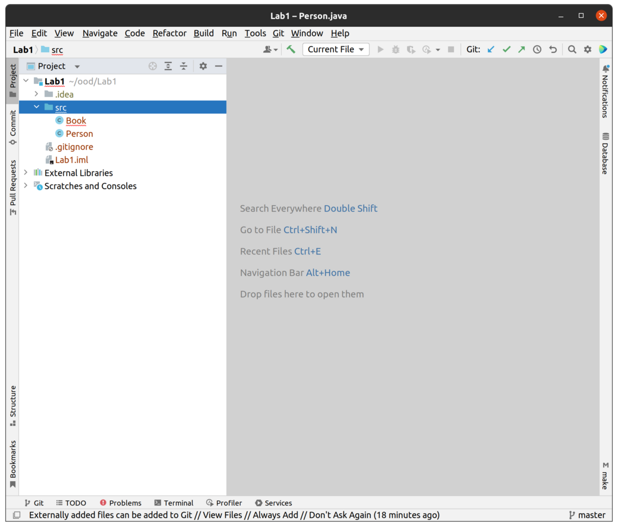The height and width of the screenshot is (527, 618).
Task: Toggle the Structure tool window
Action: 12,406
